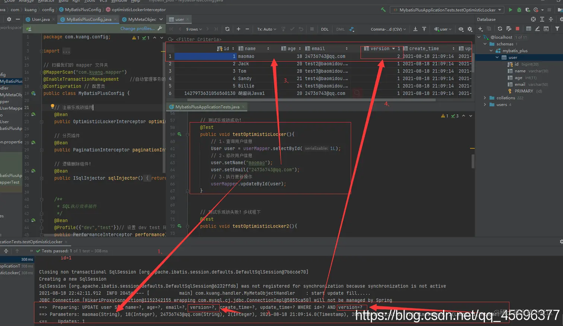Fold the testOptimisticLocker method
Screen dimensions: 563x326
point(188,134)
